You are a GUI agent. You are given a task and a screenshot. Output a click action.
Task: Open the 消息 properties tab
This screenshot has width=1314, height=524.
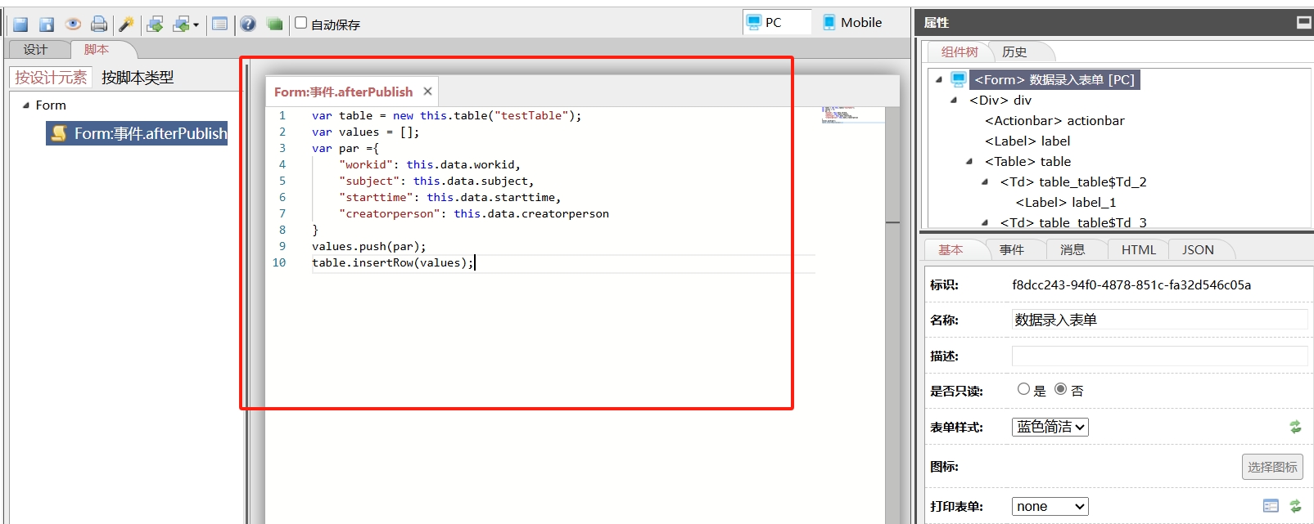(1072, 249)
